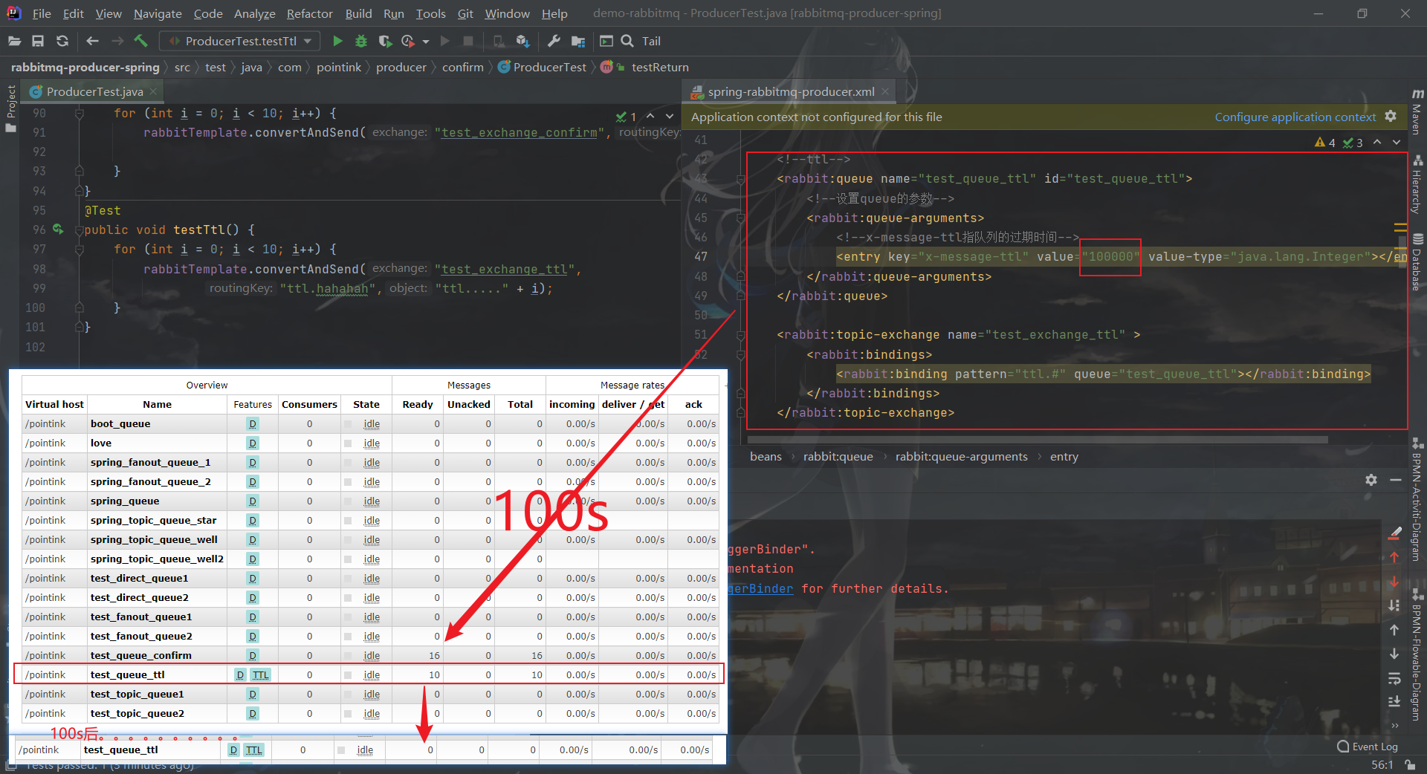The height and width of the screenshot is (774, 1427).
Task: Open run panel settings gear icon
Action: [1371, 480]
